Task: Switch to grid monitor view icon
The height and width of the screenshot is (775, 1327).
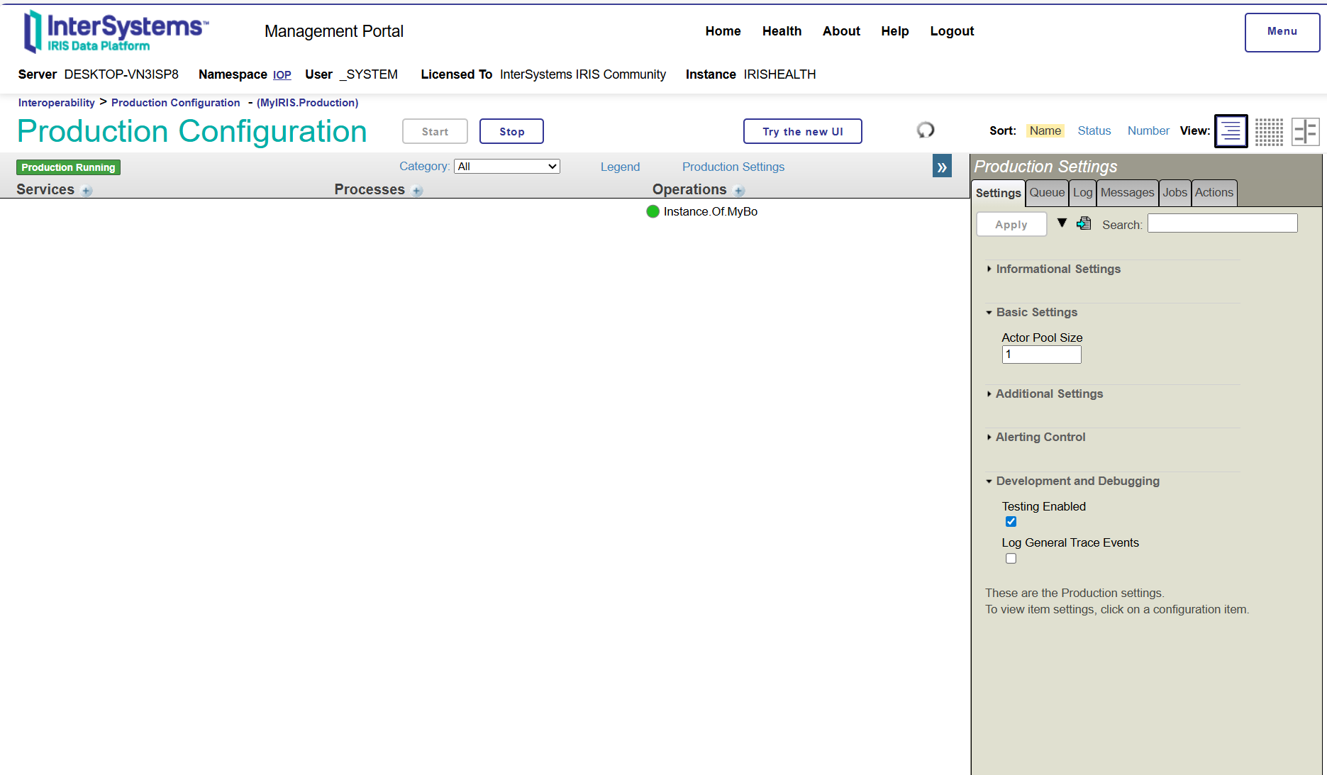Action: [x=1269, y=131]
